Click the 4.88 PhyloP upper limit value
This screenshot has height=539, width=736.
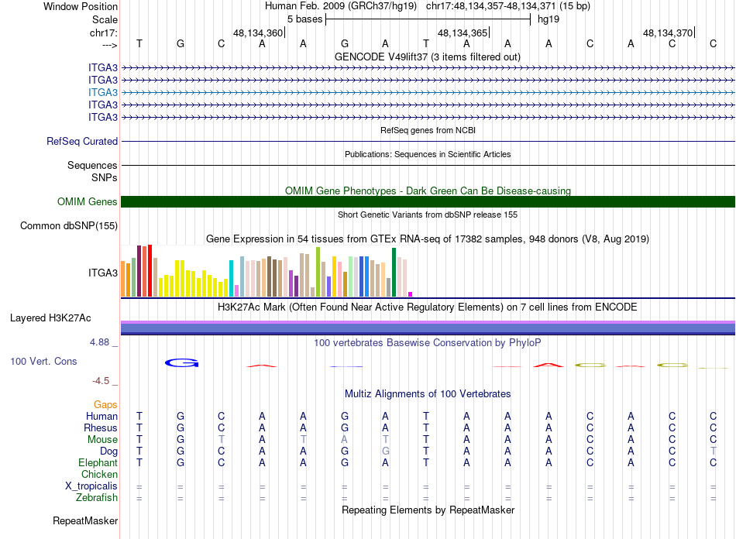click(x=99, y=342)
